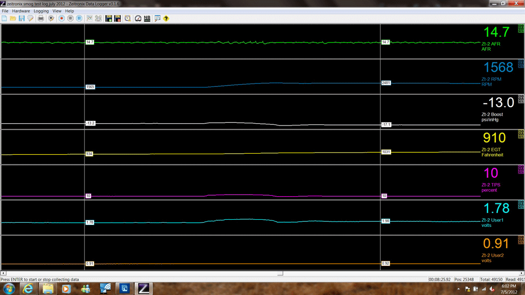Click the magenta TPS channel grid icon
The width and height of the screenshot is (525, 295).
(x=521, y=169)
